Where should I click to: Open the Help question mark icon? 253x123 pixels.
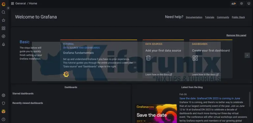pyautogui.click(x=3, y=119)
